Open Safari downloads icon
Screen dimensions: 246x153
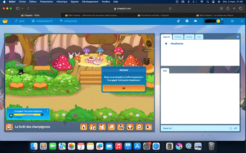pyautogui.click(x=221, y=8)
